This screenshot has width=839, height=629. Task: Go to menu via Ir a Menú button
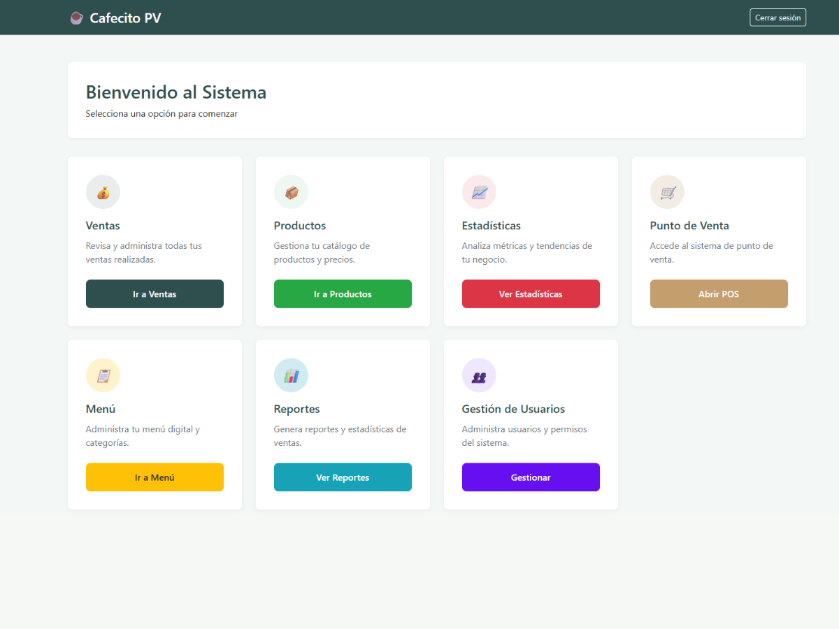tap(155, 477)
